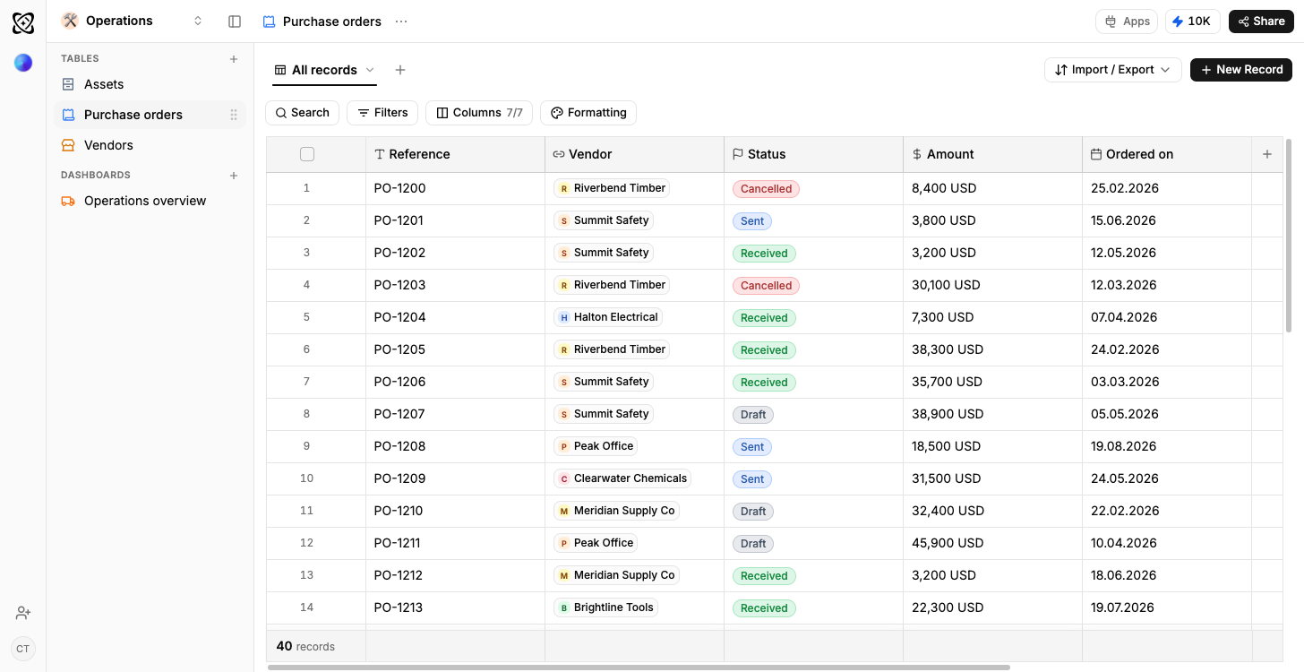Select row number 5 in the table

(x=306, y=317)
